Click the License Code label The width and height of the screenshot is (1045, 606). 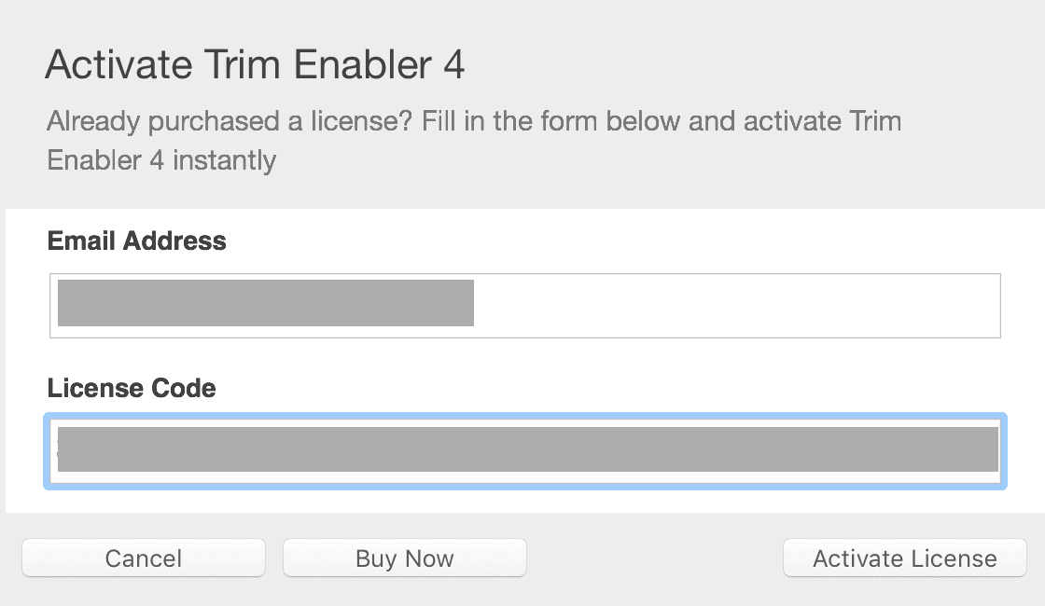click(132, 388)
